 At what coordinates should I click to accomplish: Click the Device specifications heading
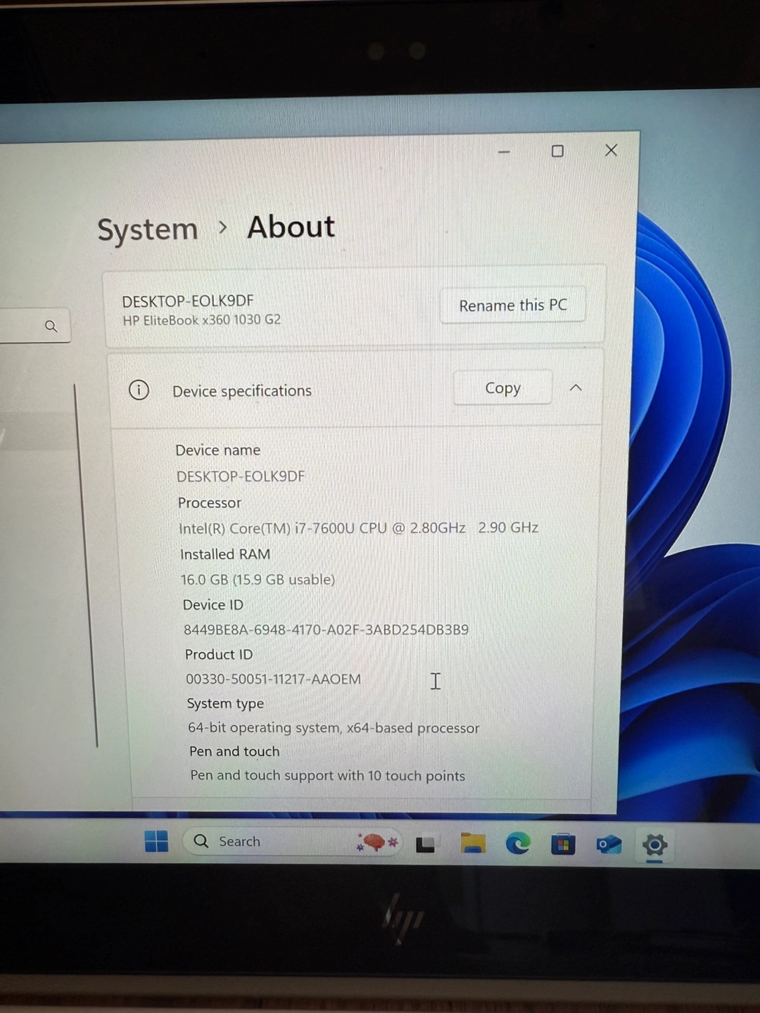(x=242, y=391)
